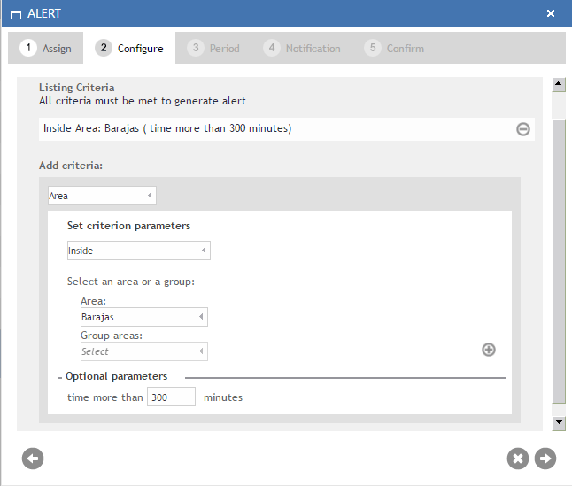The image size is (572, 486).
Task: Remove the Inside Area Barajas criterion
Action: point(522,129)
